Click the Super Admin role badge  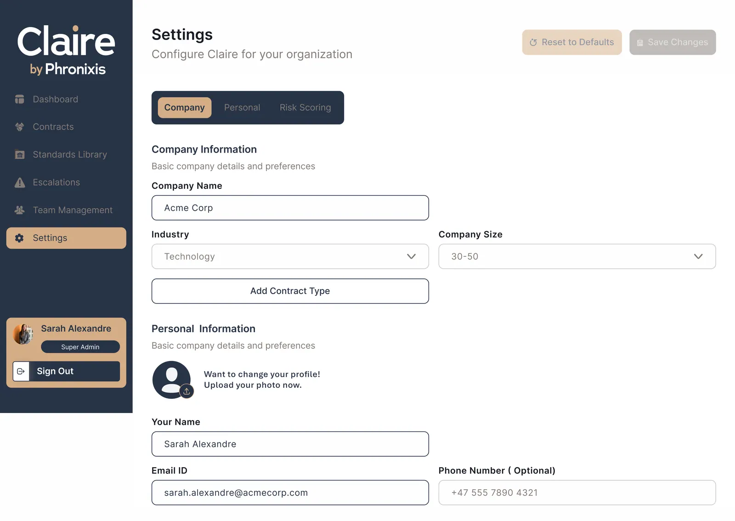click(x=80, y=347)
